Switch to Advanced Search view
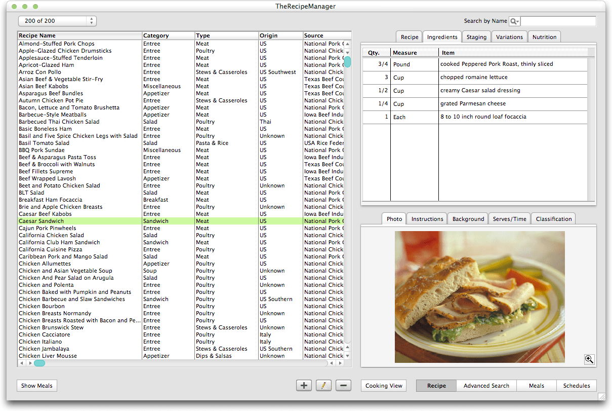 coord(486,386)
